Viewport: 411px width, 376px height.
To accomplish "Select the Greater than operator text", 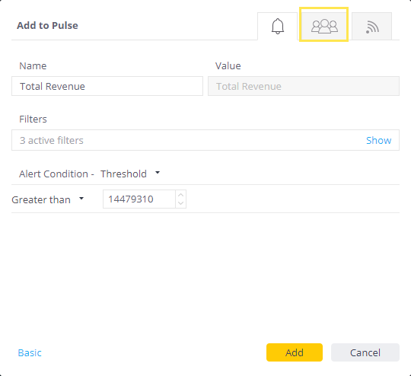I will pos(41,200).
